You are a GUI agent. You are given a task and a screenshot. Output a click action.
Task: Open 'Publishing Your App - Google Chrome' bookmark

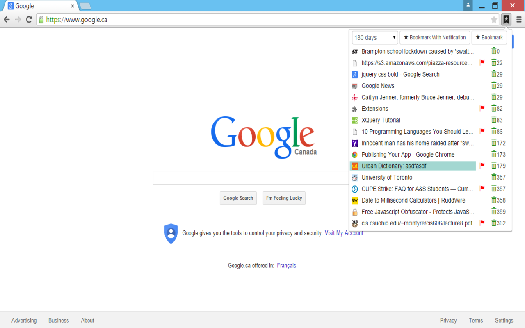tap(408, 155)
